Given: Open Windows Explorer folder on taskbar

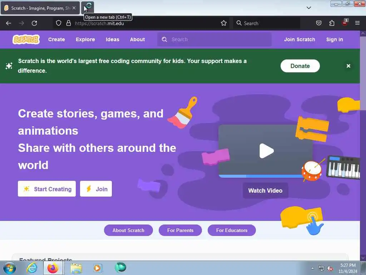Looking at the screenshot, I should pyautogui.click(x=76, y=268).
